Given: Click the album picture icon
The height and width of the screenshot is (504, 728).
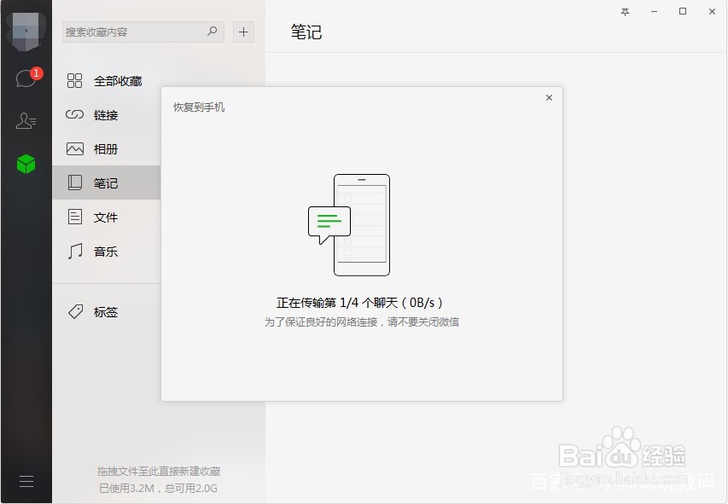Looking at the screenshot, I should 75,149.
